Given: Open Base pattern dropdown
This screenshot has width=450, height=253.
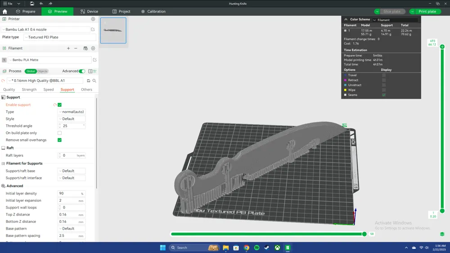Looking at the screenshot, I should [72, 229].
